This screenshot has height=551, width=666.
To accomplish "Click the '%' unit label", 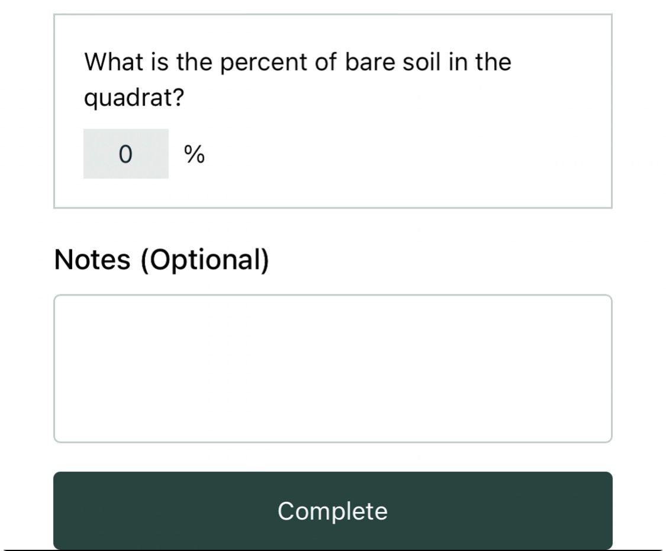I will click(x=194, y=155).
